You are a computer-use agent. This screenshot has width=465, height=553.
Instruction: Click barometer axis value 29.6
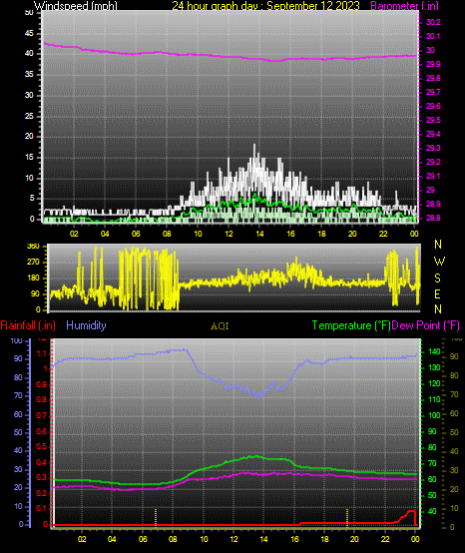tap(433, 106)
